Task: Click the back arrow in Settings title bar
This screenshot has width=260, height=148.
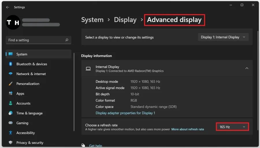Action: click(x=8, y=7)
